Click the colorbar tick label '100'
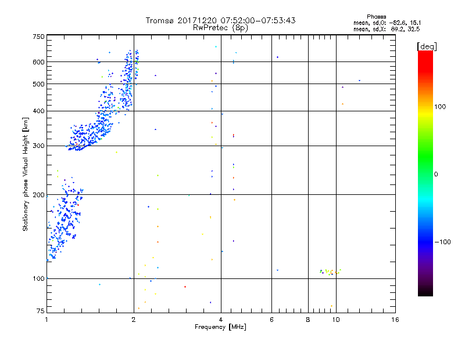This screenshot has height=348, width=465. pyautogui.click(x=440, y=107)
